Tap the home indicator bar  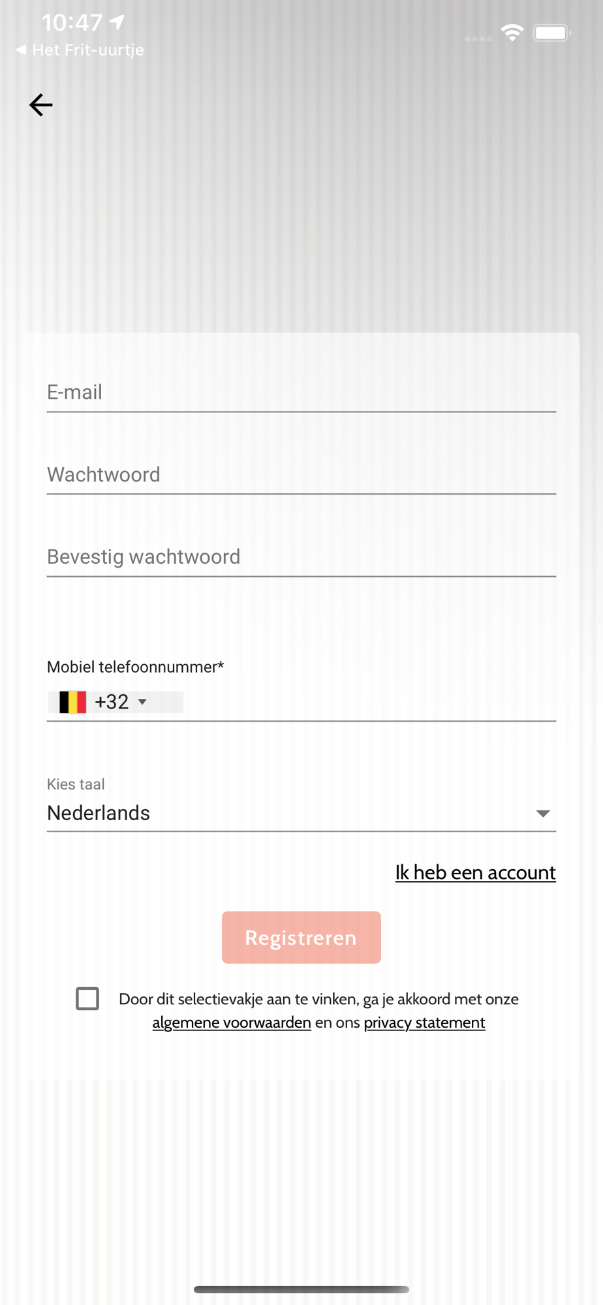pos(301,1289)
